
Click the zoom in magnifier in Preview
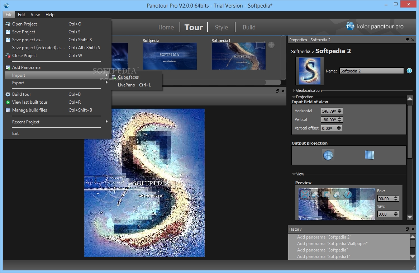pyautogui.click(x=337, y=194)
